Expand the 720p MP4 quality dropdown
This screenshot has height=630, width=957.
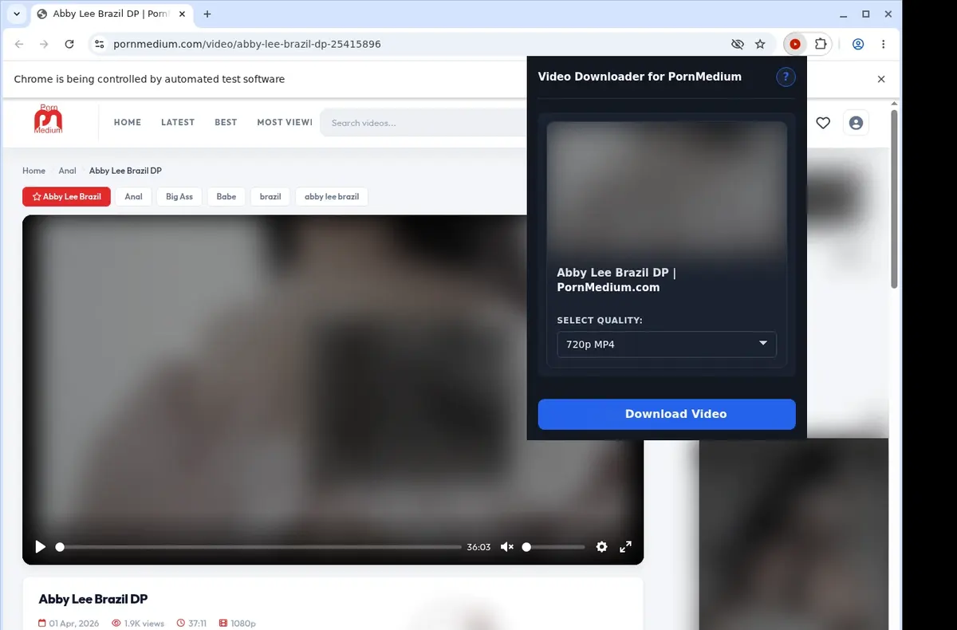667,345
